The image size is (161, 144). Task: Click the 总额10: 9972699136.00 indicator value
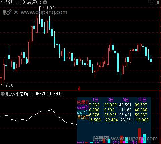[42, 94]
